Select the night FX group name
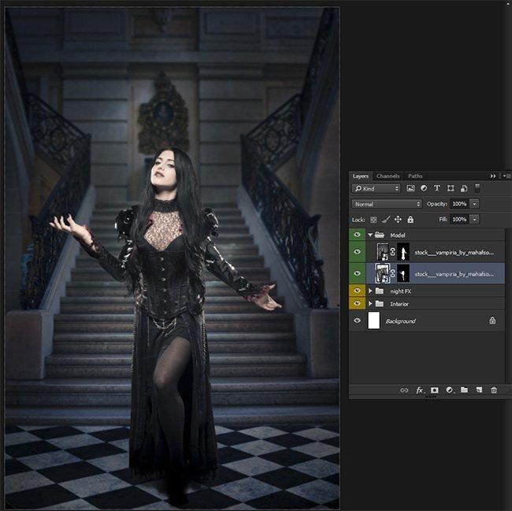This screenshot has height=511, width=512. [x=401, y=291]
